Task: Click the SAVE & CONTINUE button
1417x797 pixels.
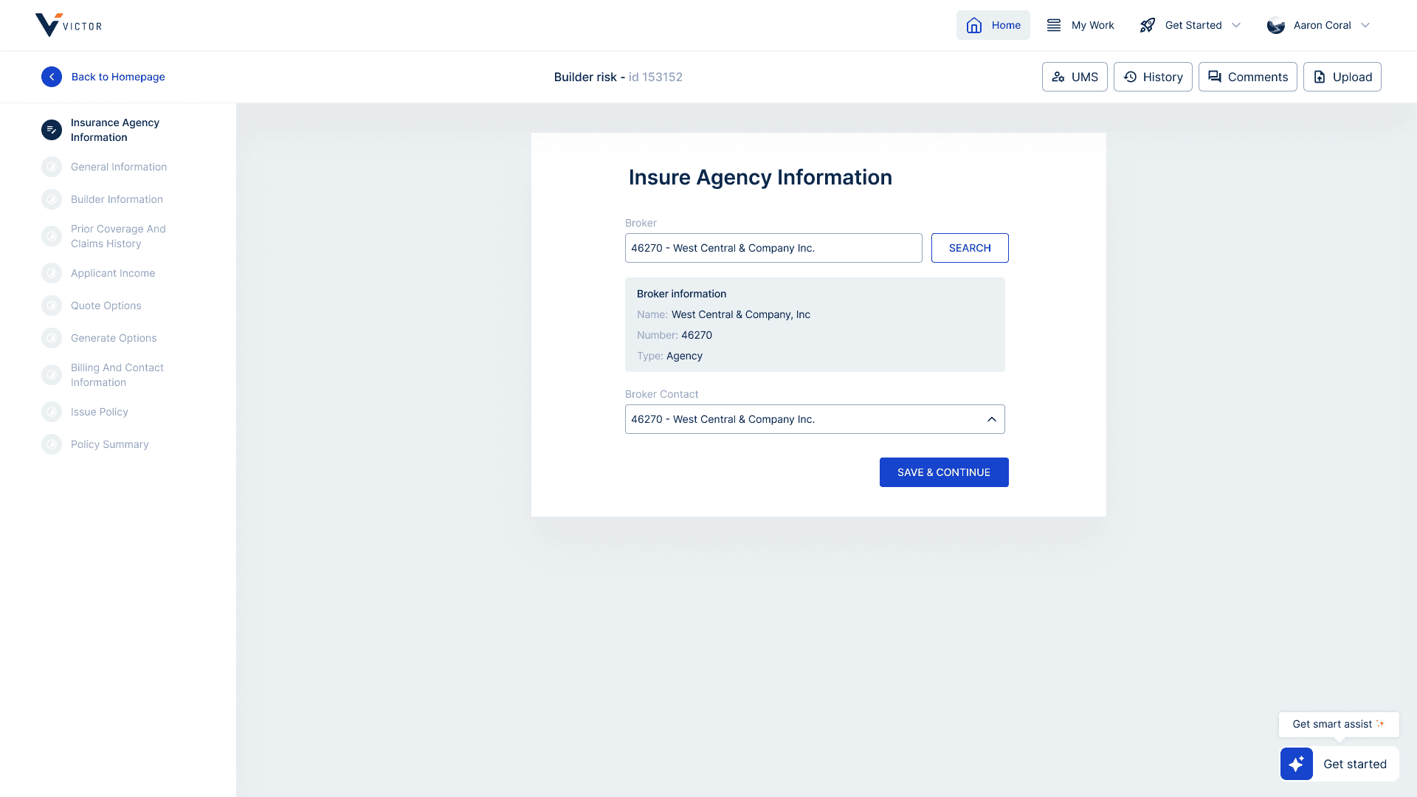Action: coord(943,472)
